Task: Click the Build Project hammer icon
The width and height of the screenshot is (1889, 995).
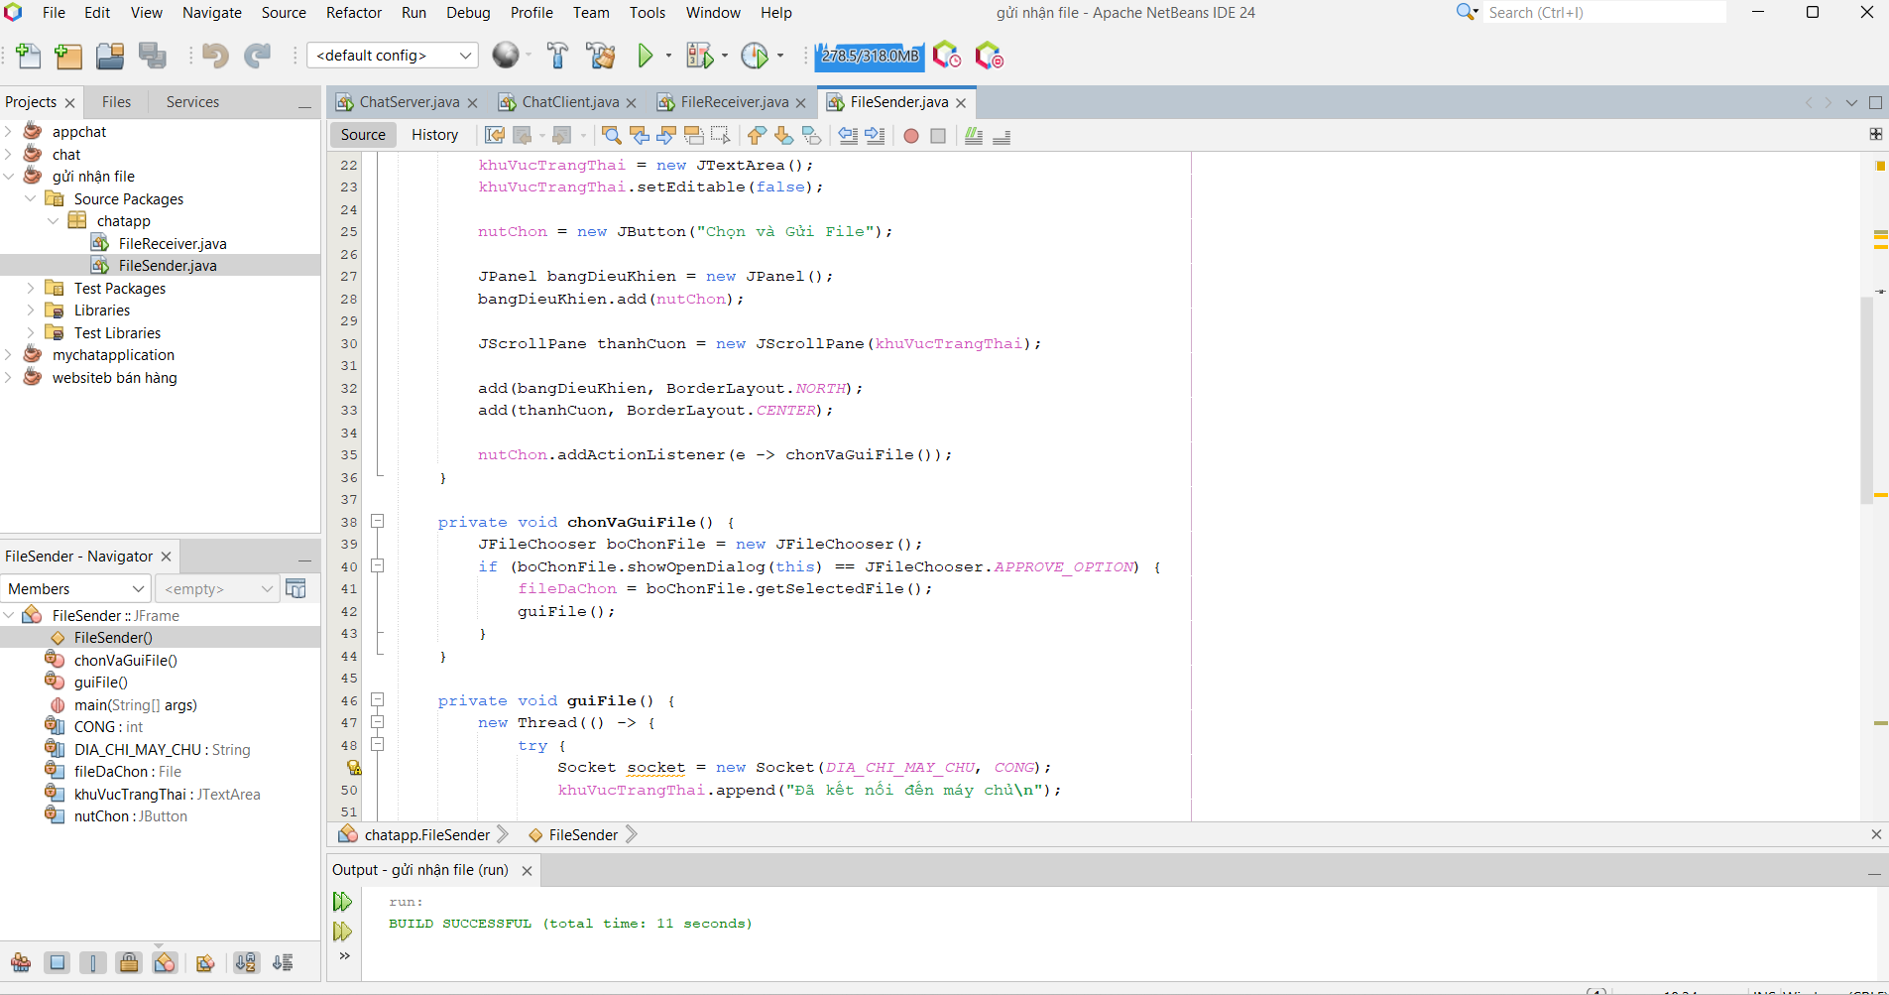Action: [x=557, y=56]
